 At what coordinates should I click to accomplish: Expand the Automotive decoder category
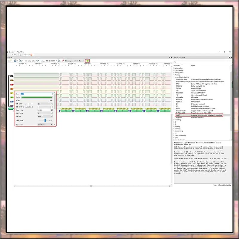tap(174, 68)
